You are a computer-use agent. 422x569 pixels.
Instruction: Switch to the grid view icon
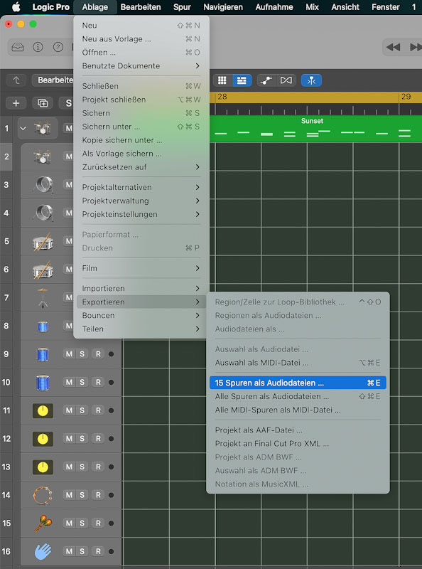click(222, 80)
